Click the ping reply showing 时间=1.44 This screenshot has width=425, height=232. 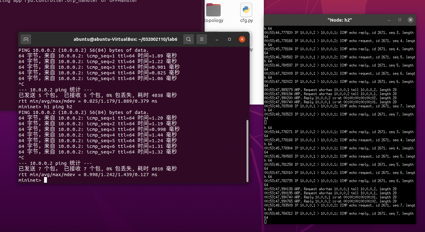98,135
